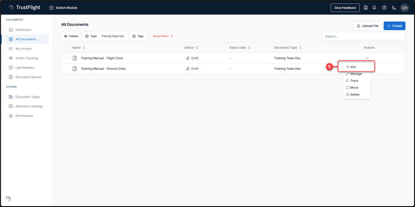
Task: Open the Folders filter dropdown
Action: [71, 36]
